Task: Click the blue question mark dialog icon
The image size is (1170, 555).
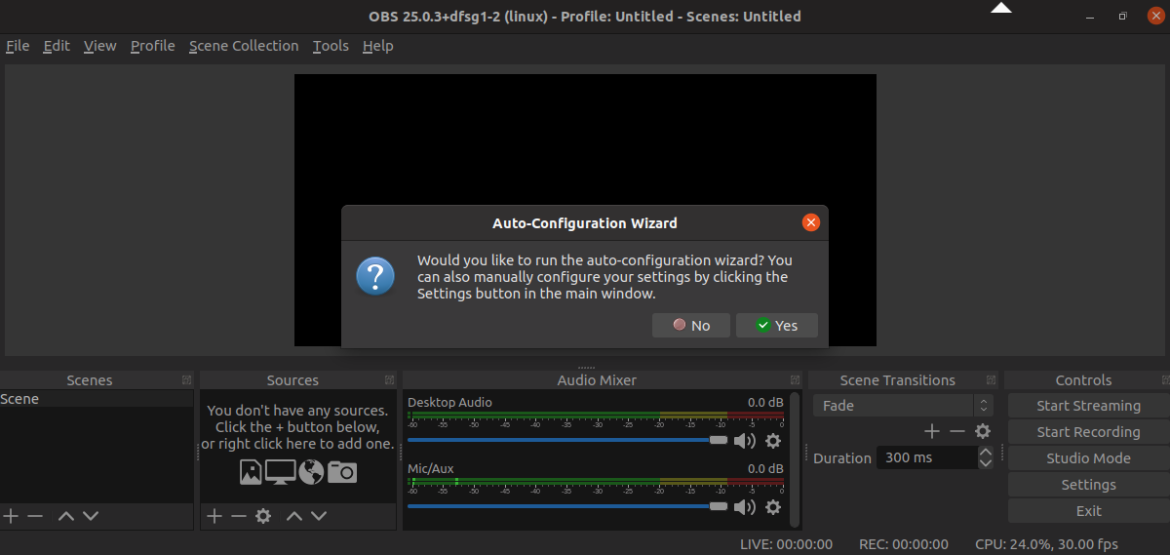Action: coord(375,276)
